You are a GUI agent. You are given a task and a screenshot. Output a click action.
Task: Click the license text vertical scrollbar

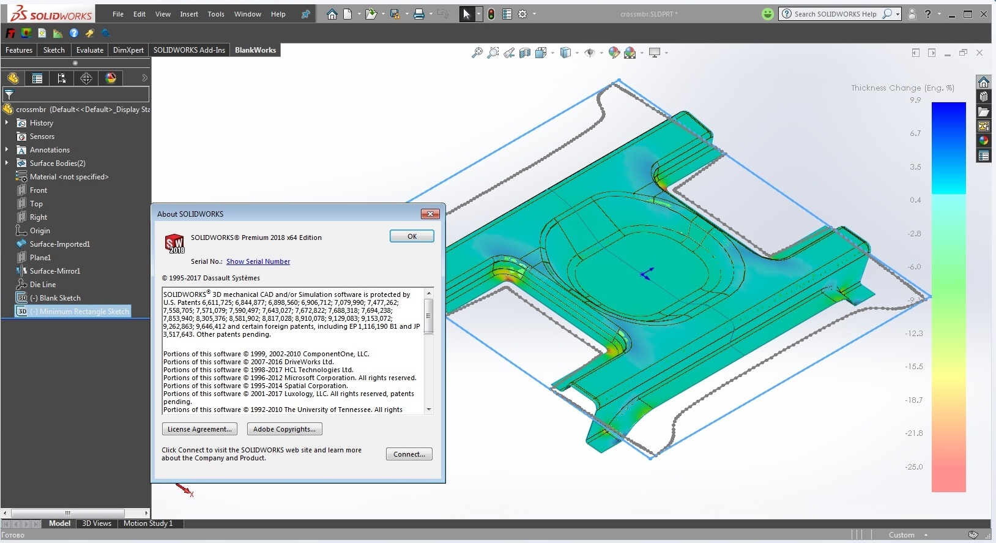[x=429, y=351]
